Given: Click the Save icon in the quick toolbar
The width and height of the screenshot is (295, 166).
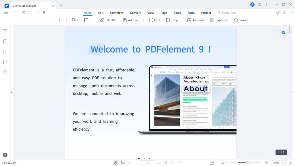Looking at the screenshot, I should 16,12.
